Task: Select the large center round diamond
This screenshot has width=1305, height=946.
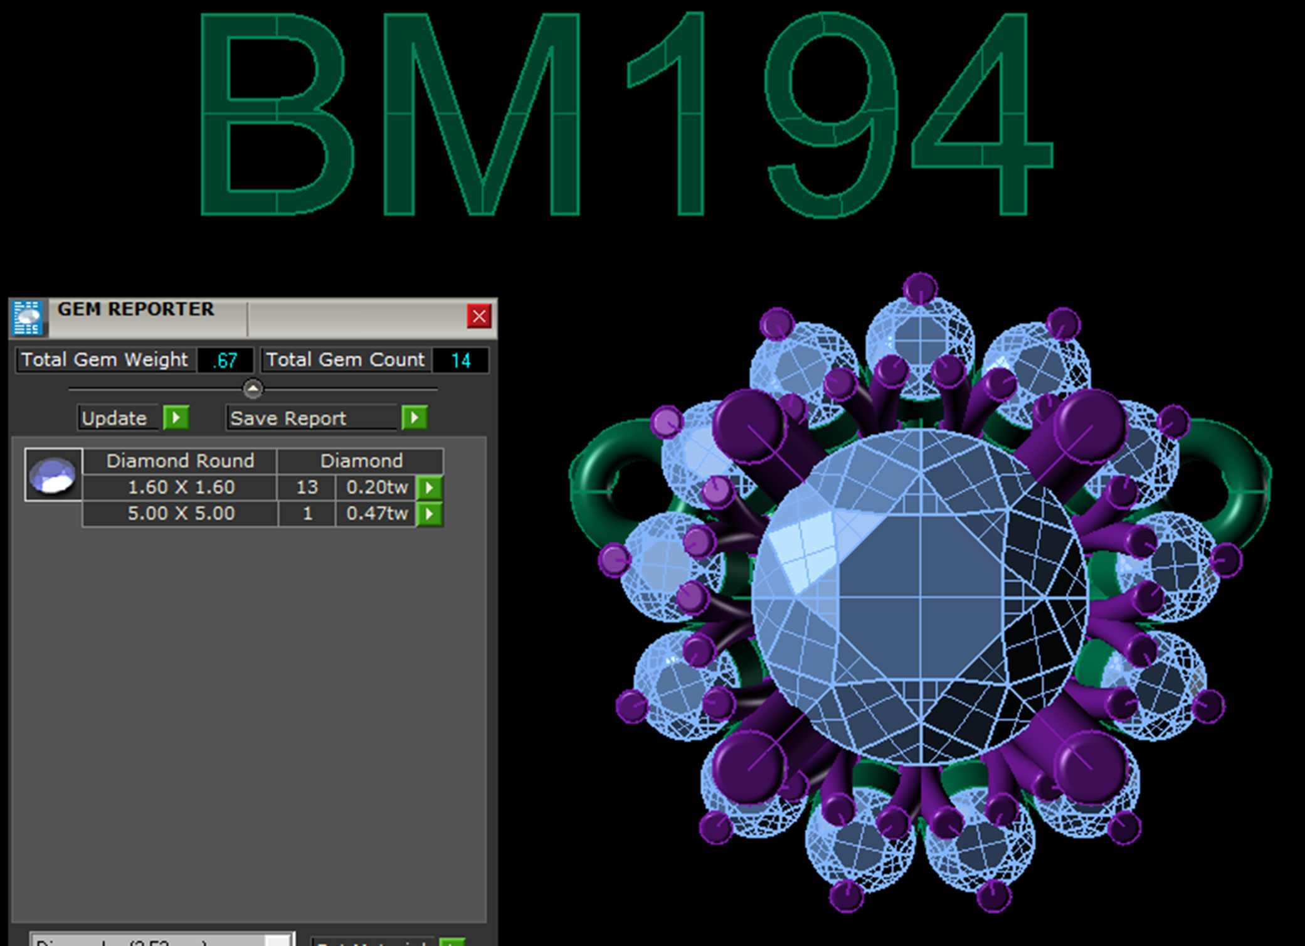Action: coord(919,596)
